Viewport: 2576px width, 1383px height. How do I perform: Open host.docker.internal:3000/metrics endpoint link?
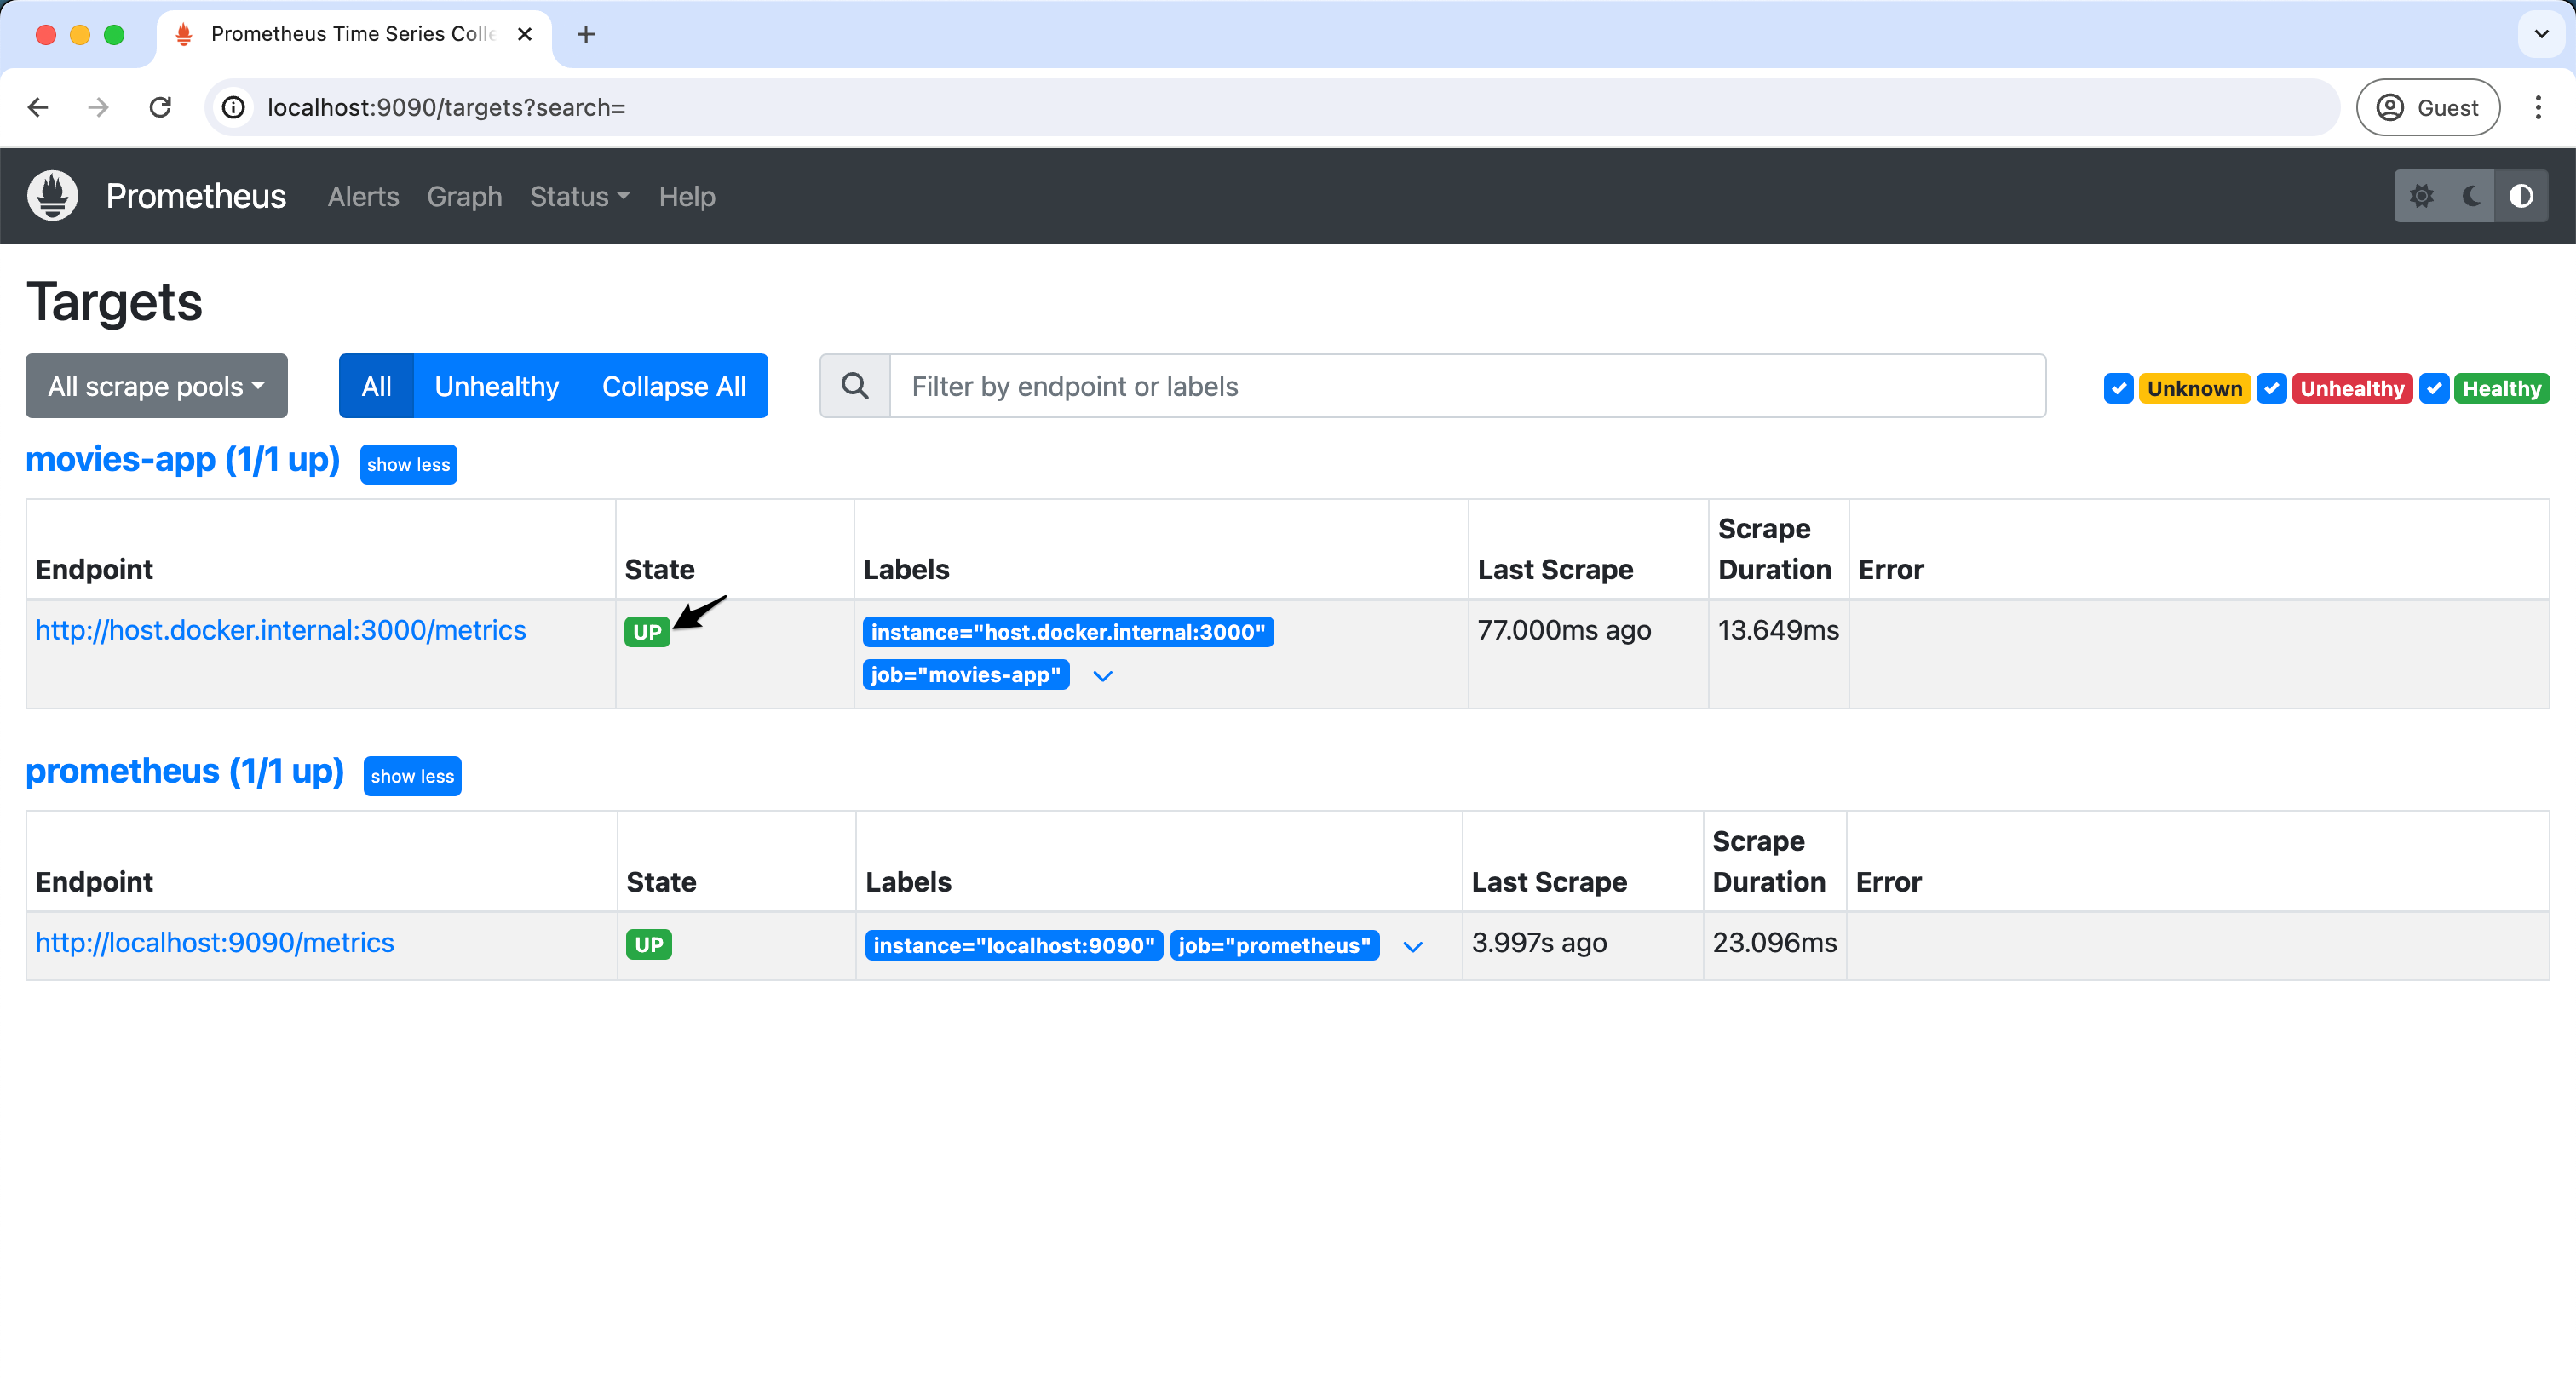[x=281, y=630]
